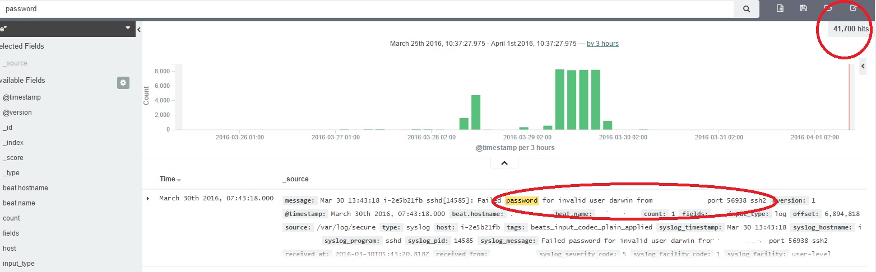Open the index pattern dropdown
876x272 pixels.
click(x=128, y=28)
